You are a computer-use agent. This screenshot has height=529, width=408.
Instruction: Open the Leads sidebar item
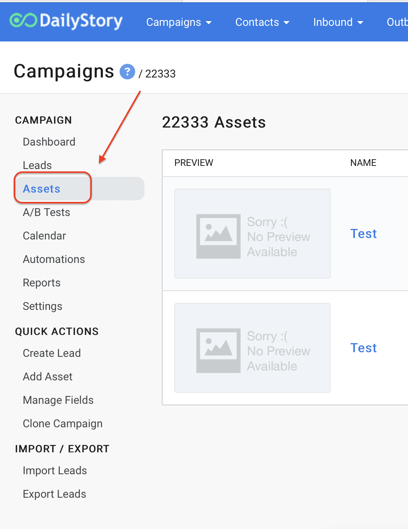point(37,166)
